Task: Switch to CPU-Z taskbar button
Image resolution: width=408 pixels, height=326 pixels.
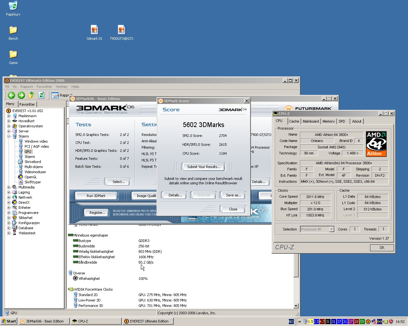Action: point(96,321)
